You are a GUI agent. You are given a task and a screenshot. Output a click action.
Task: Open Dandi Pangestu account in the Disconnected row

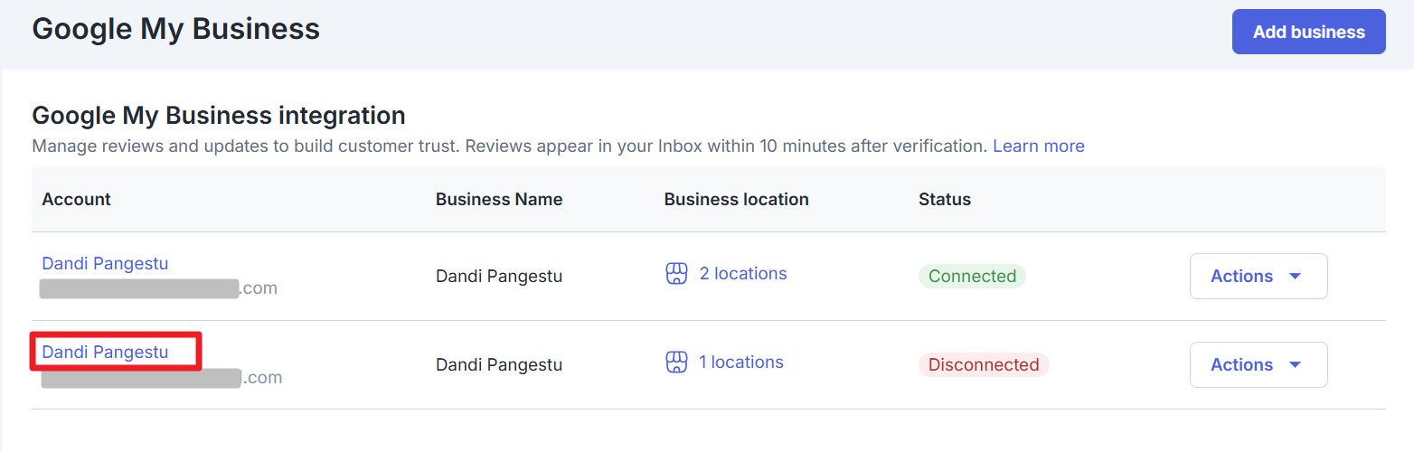pyautogui.click(x=105, y=352)
